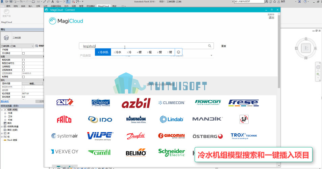Screen dimensions: 322x169
Task: Collapse the Views node in Project Browser
Action: pyautogui.click(x=2, y=110)
